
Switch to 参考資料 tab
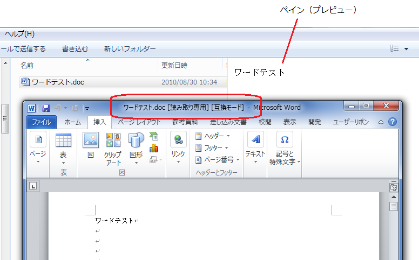[185, 122]
